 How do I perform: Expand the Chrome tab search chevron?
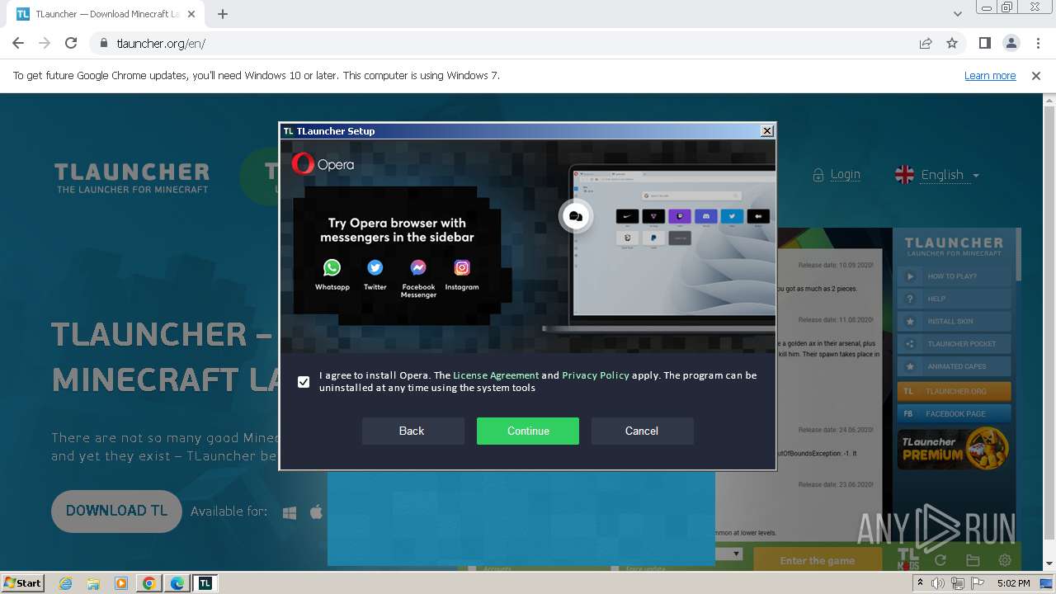pos(958,14)
